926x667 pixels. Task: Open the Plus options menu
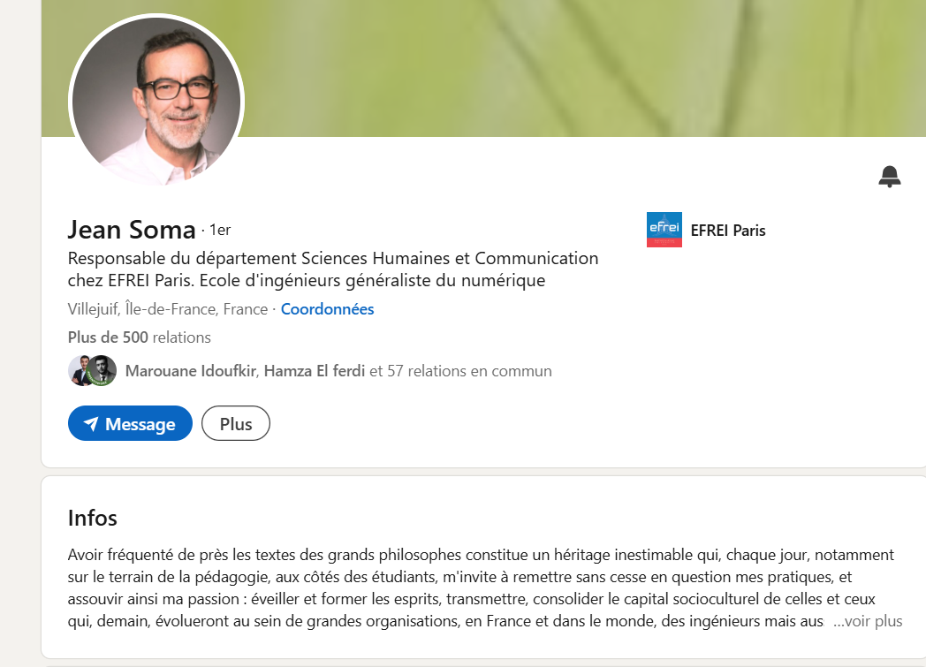[236, 424]
